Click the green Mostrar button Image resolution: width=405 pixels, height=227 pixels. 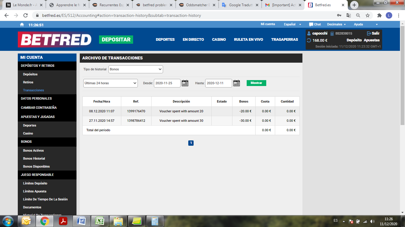[x=256, y=83]
